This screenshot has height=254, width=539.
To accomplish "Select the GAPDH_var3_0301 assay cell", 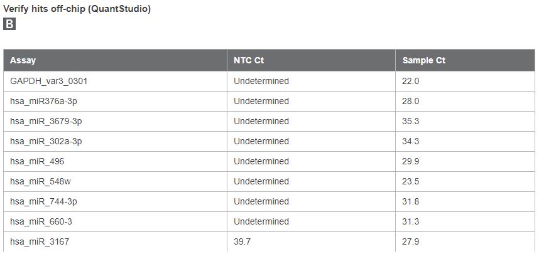I will point(44,81).
